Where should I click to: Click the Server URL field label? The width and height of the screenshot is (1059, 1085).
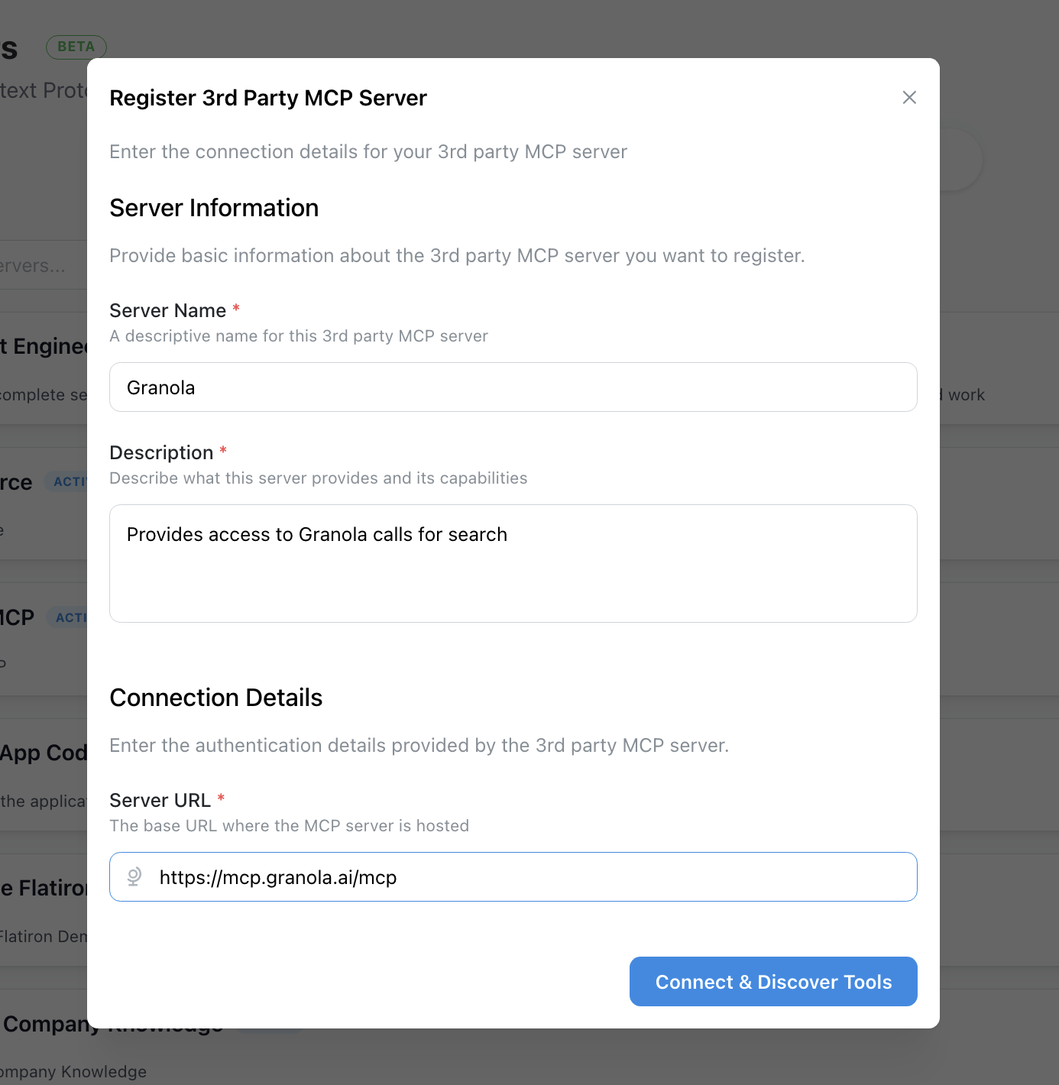(x=160, y=801)
